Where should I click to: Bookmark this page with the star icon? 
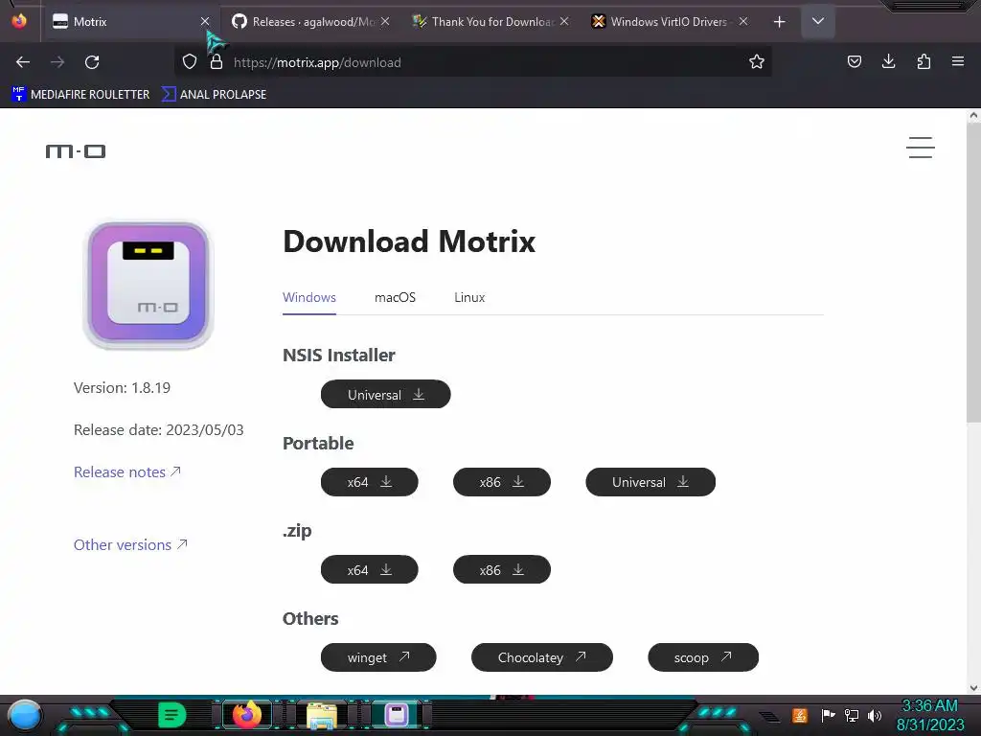pos(757,62)
